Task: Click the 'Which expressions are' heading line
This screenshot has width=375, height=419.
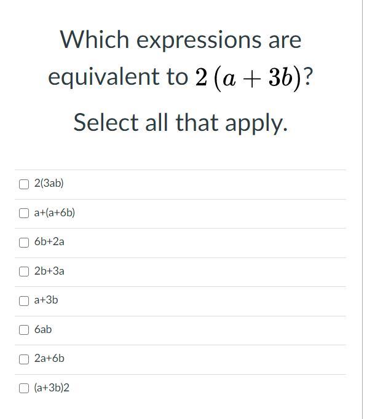Action: click(x=181, y=40)
